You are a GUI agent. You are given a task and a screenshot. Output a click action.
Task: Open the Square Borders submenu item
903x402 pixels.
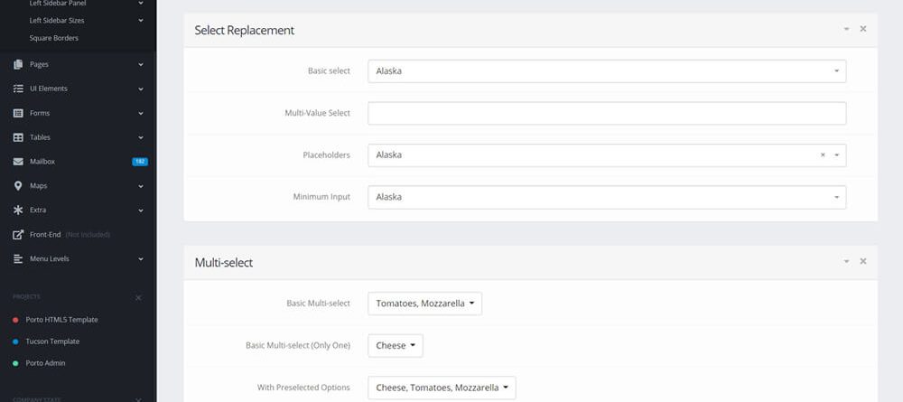point(54,38)
